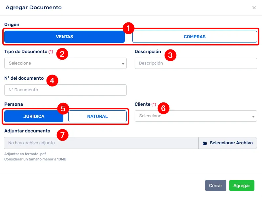Click red step marker number 3

170,55
